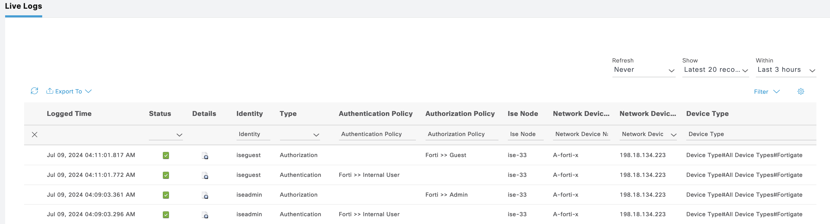
Task: Switch to the Live Logs tab
Action: pyautogui.click(x=24, y=6)
